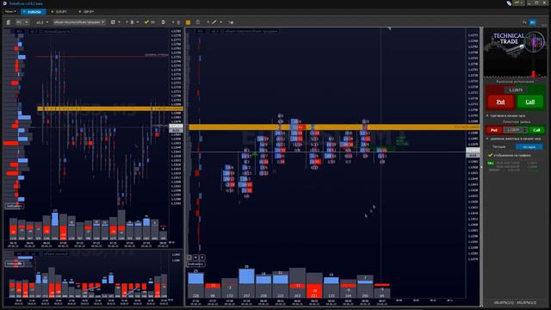Expand the save layout dropdown arrow

tap(119, 22)
